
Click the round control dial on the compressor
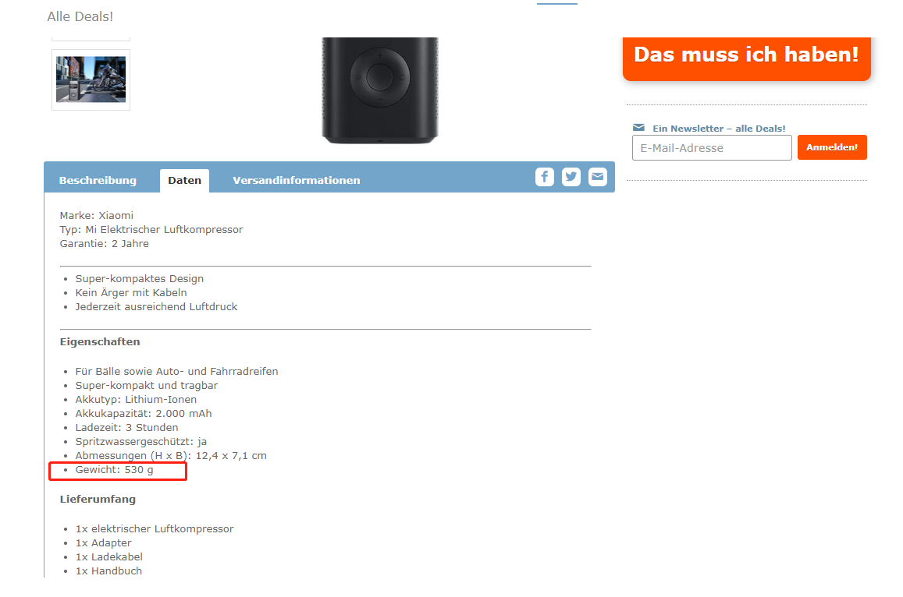380,76
